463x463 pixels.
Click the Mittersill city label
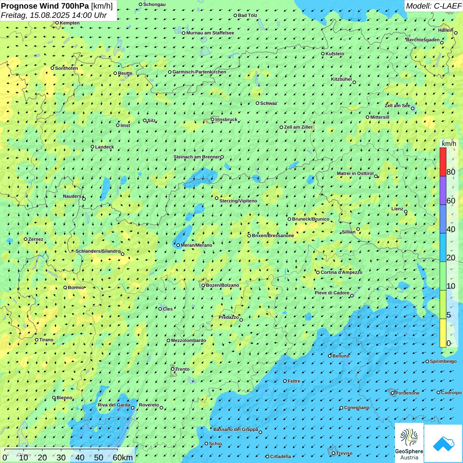[380, 117]
